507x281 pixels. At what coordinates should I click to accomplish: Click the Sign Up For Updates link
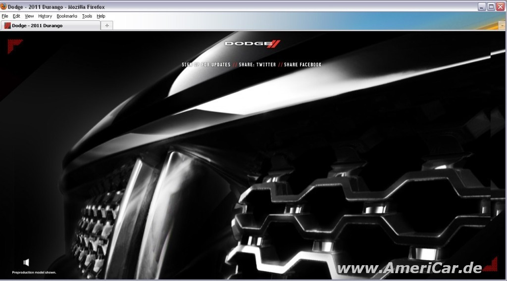pos(206,65)
